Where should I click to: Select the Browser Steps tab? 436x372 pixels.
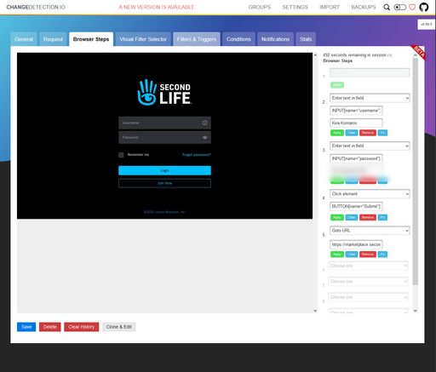tap(91, 39)
